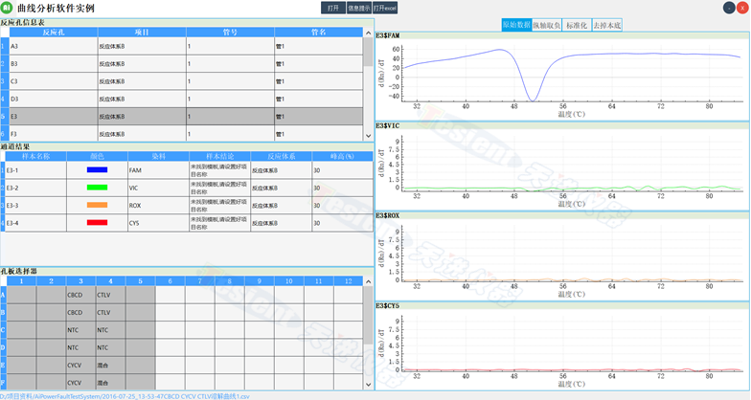The height and width of the screenshot is (400, 751).
Task: Click the orange ROX color swatch
Action: [97, 205]
